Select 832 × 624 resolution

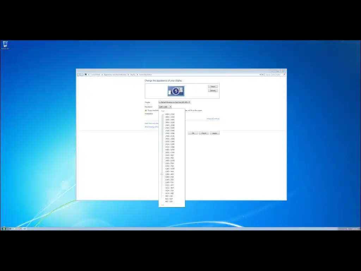pos(169,199)
